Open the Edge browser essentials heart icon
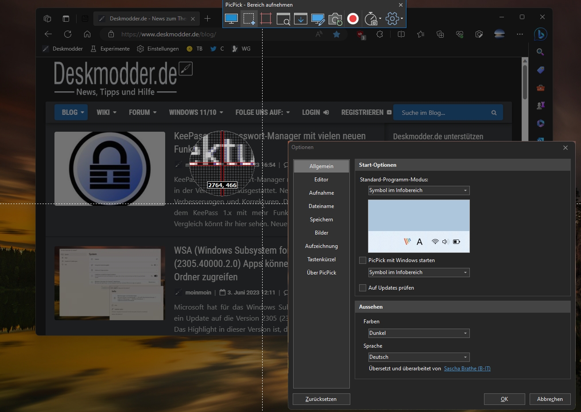Screen dimensions: 581x412 pyautogui.click(x=460, y=34)
